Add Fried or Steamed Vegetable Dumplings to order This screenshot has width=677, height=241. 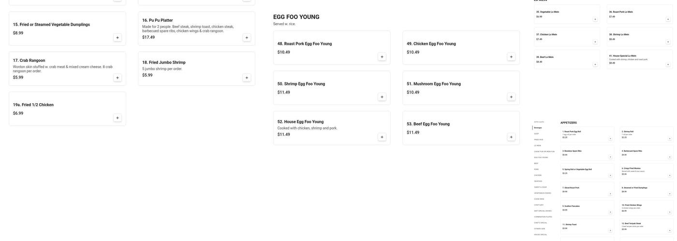(118, 38)
